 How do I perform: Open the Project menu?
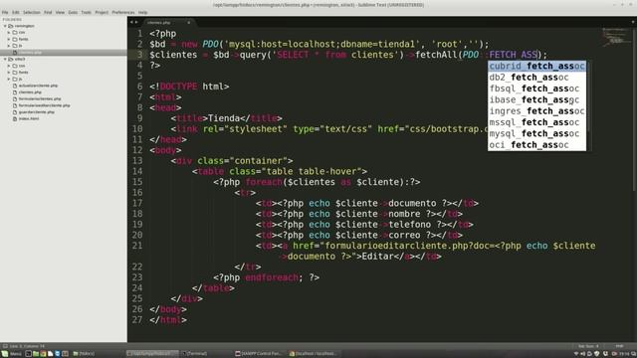[102, 12]
